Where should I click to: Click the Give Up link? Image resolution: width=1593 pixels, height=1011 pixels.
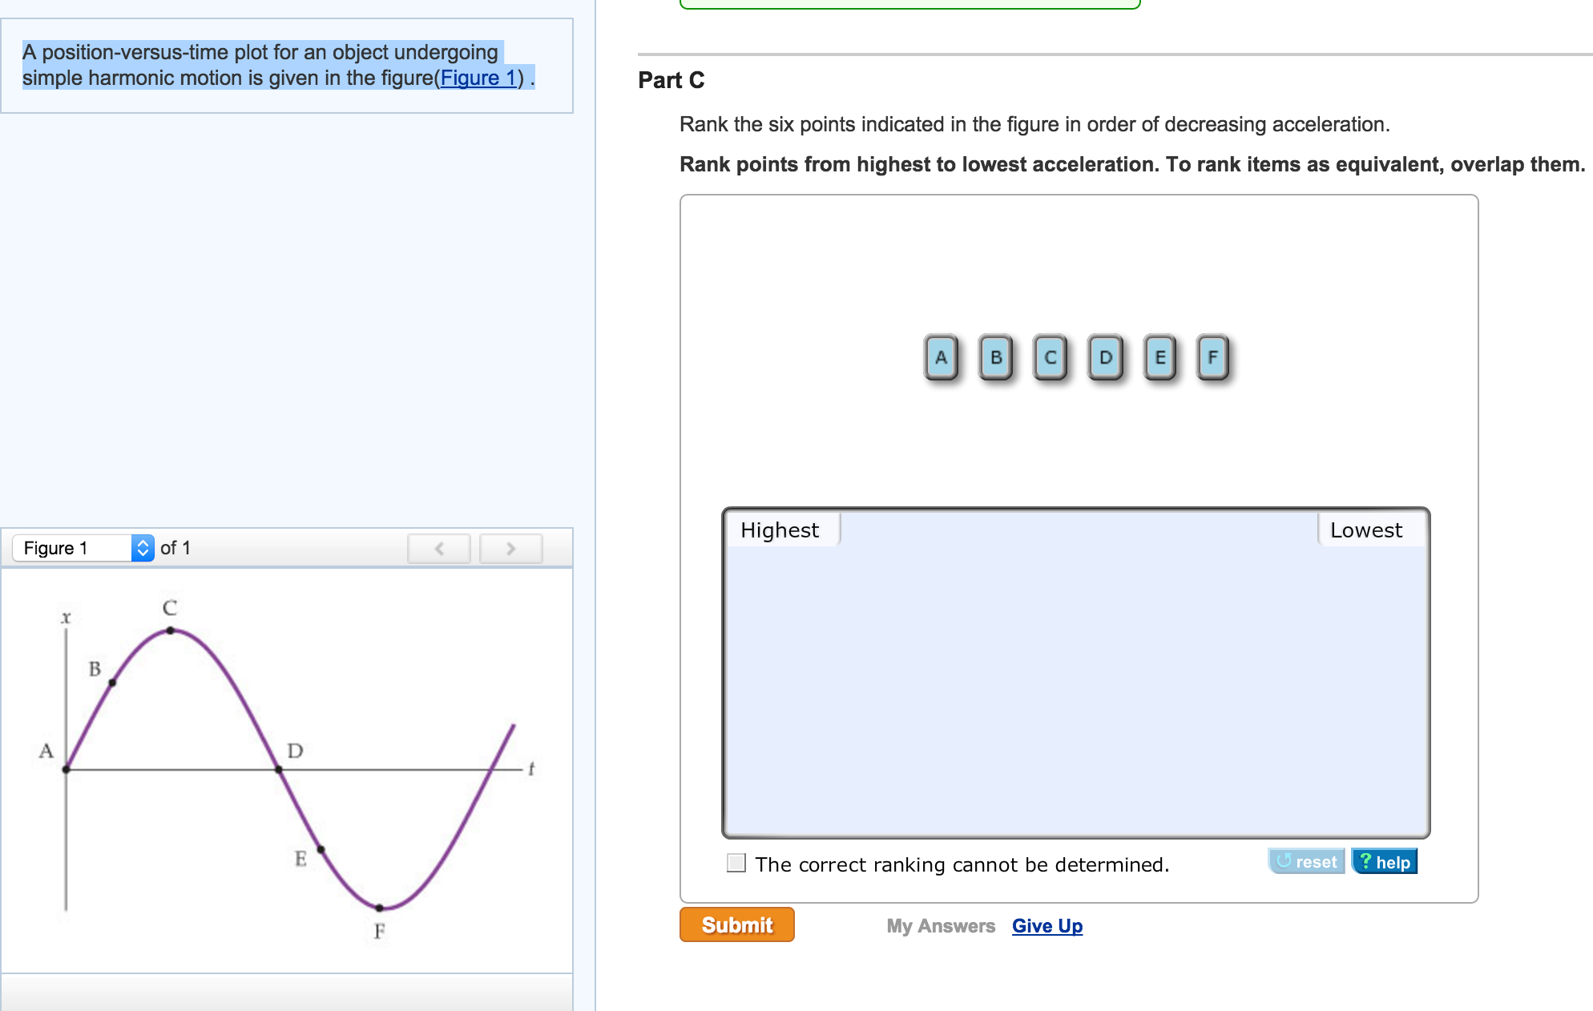pyautogui.click(x=1047, y=926)
